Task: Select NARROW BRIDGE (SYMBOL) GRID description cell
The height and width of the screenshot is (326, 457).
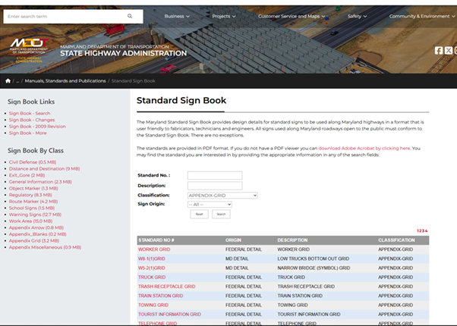Action: (314, 268)
